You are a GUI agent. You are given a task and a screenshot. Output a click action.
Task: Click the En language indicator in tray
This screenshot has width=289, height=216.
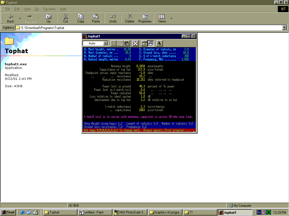(259, 213)
